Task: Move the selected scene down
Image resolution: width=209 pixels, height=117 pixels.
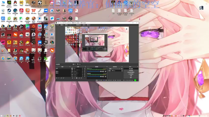Action: [x=63, y=78]
